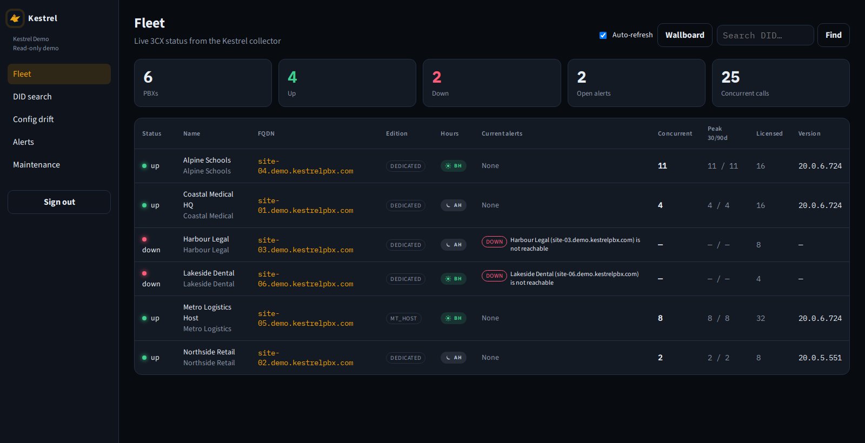Open the Fleet page in sidebar

click(59, 74)
